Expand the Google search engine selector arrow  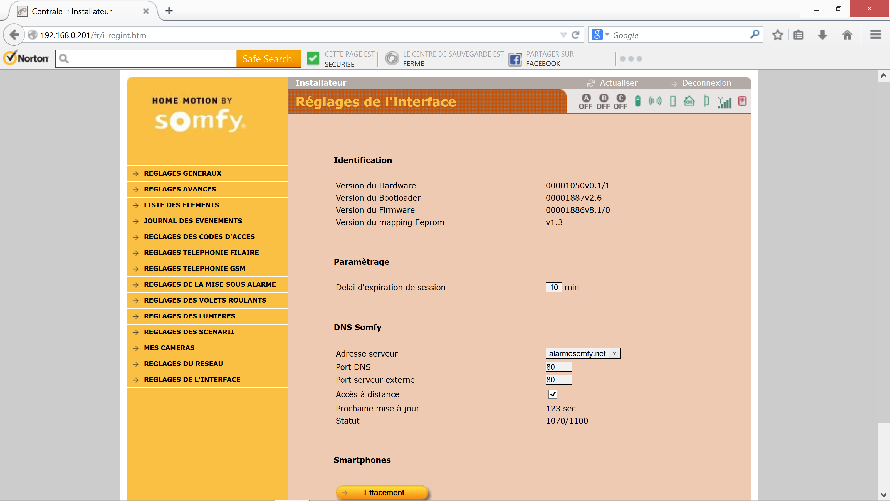pyautogui.click(x=607, y=35)
